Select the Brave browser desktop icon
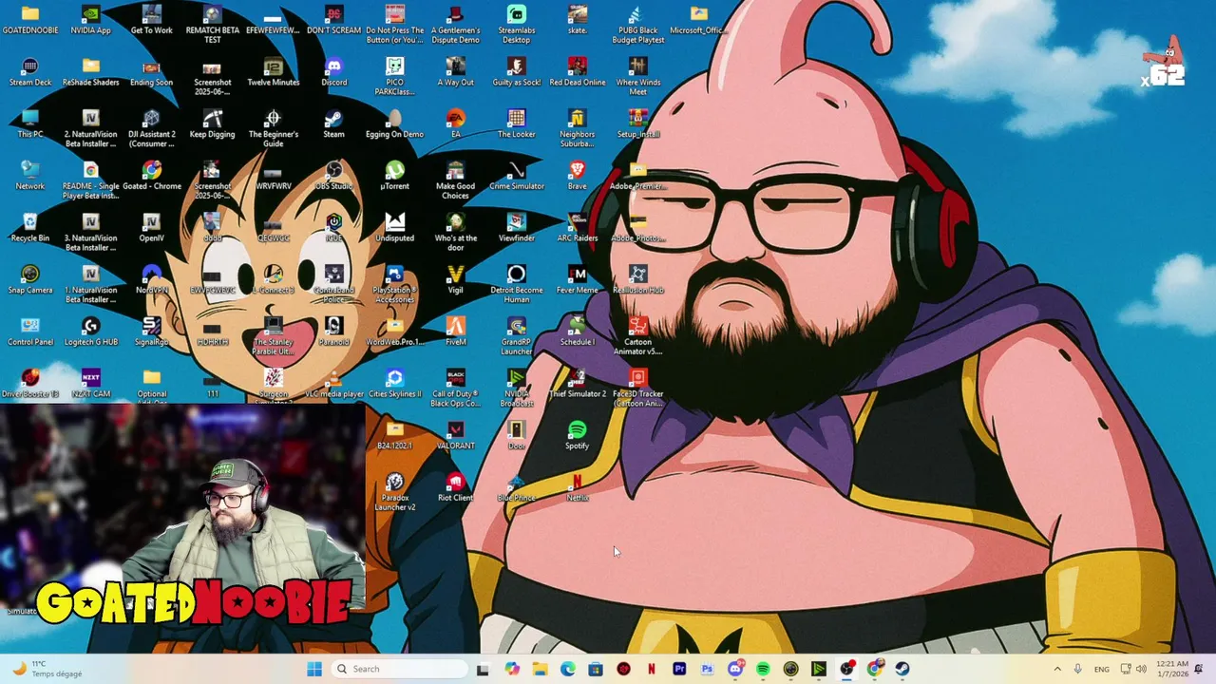This screenshot has width=1216, height=684. (x=578, y=177)
